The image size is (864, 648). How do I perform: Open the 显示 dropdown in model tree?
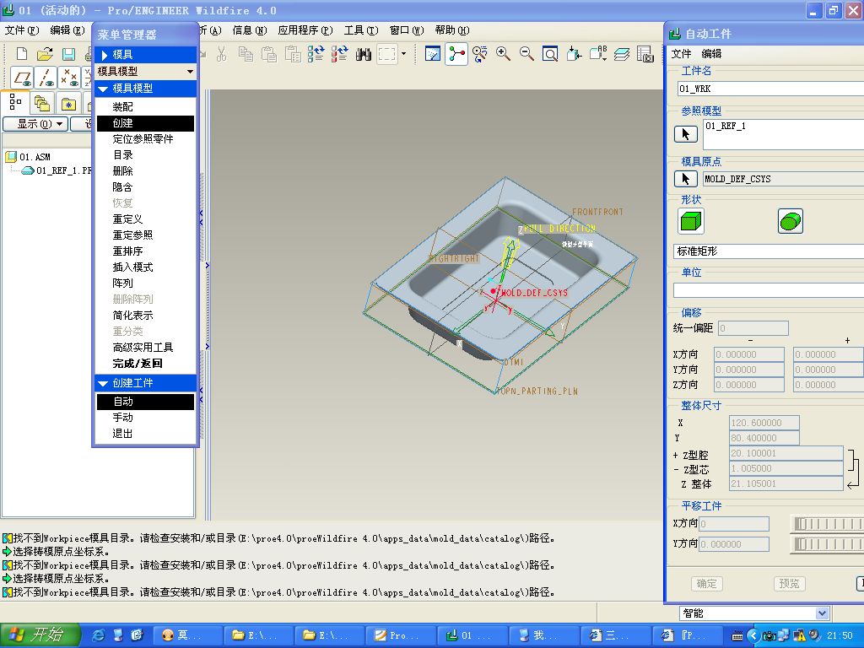(35, 124)
